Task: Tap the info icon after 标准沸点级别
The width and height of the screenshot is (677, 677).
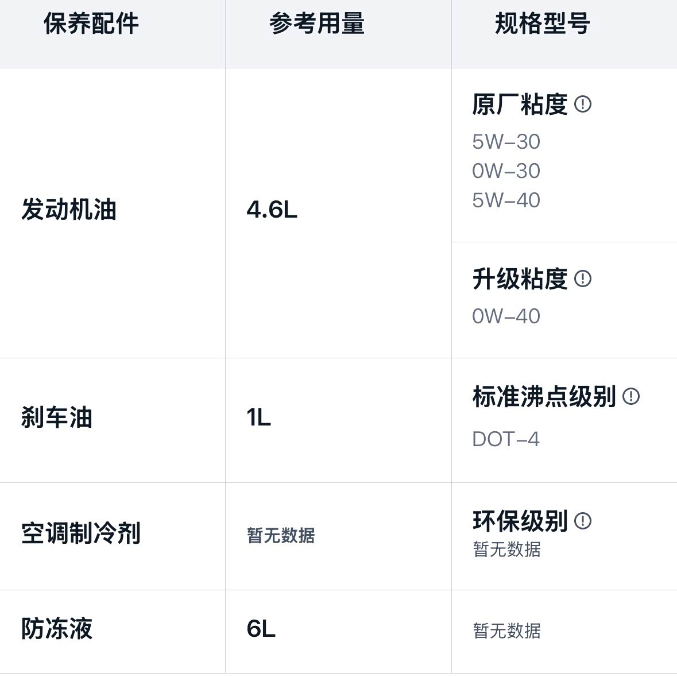Action: 630,396
